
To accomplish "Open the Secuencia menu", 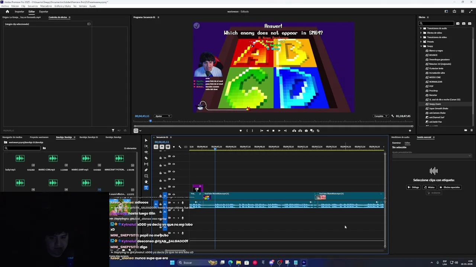I will 32,6.
